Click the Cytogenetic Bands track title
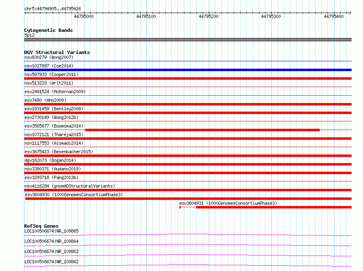The width and height of the screenshot is (363, 271). pyautogui.click(x=49, y=30)
